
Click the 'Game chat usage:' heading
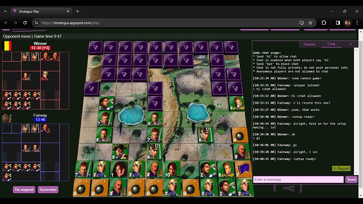coord(267,53)
